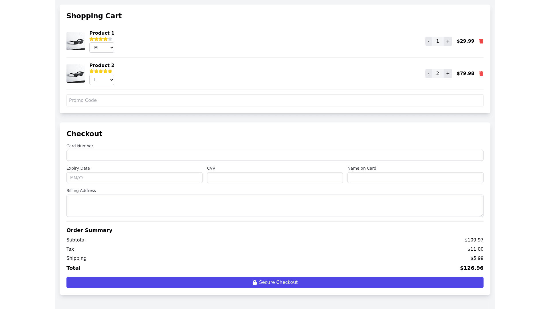This screenshot has width=550, height=309.
Task: Decrease quantity of Product 2
Action: tap(428, 74)
